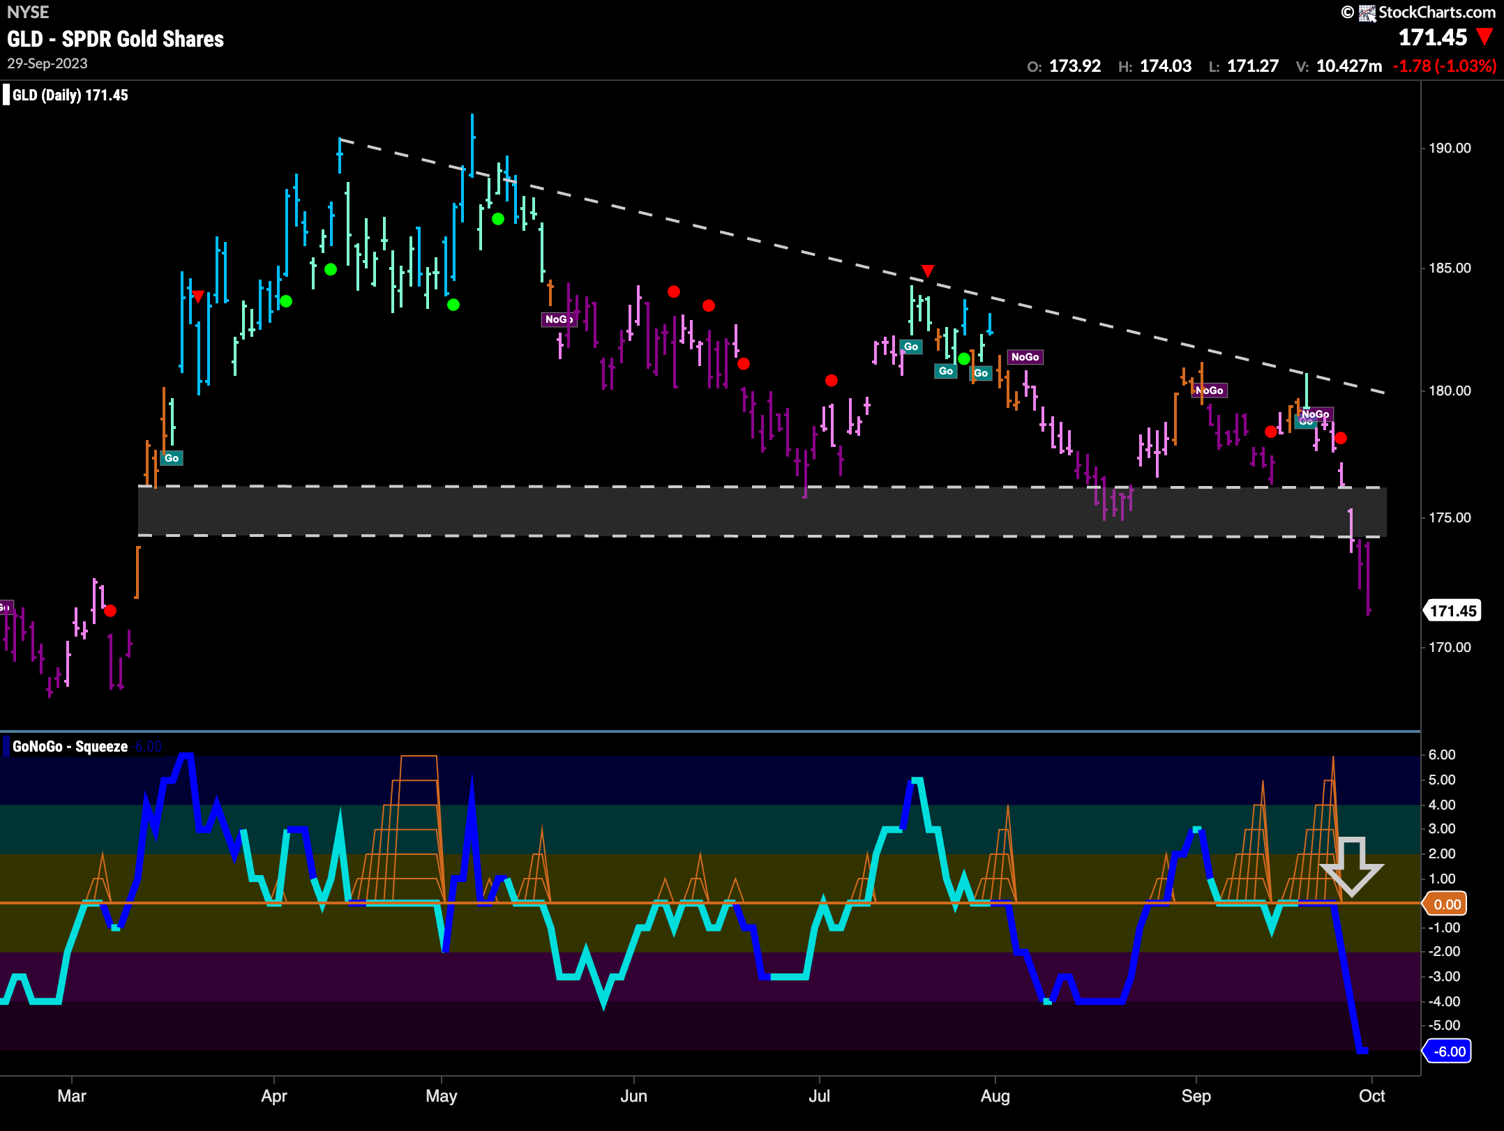Click the Mar label on time axis
This screenshot has height=1131, width=1504.
[72, 1096]
